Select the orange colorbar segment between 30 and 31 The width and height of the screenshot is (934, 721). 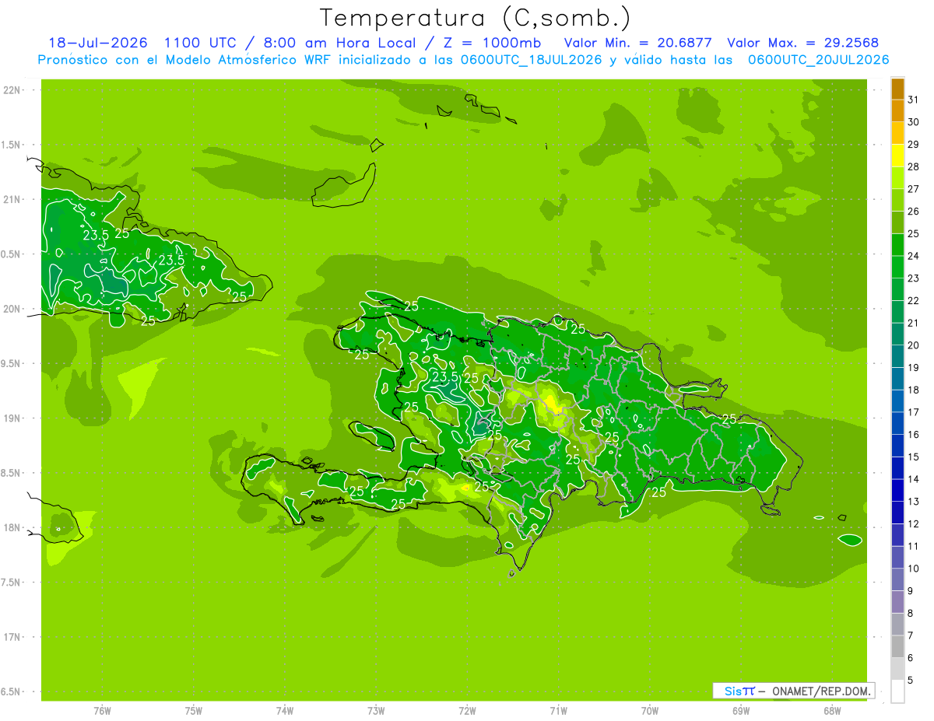[x=897, y=111]
